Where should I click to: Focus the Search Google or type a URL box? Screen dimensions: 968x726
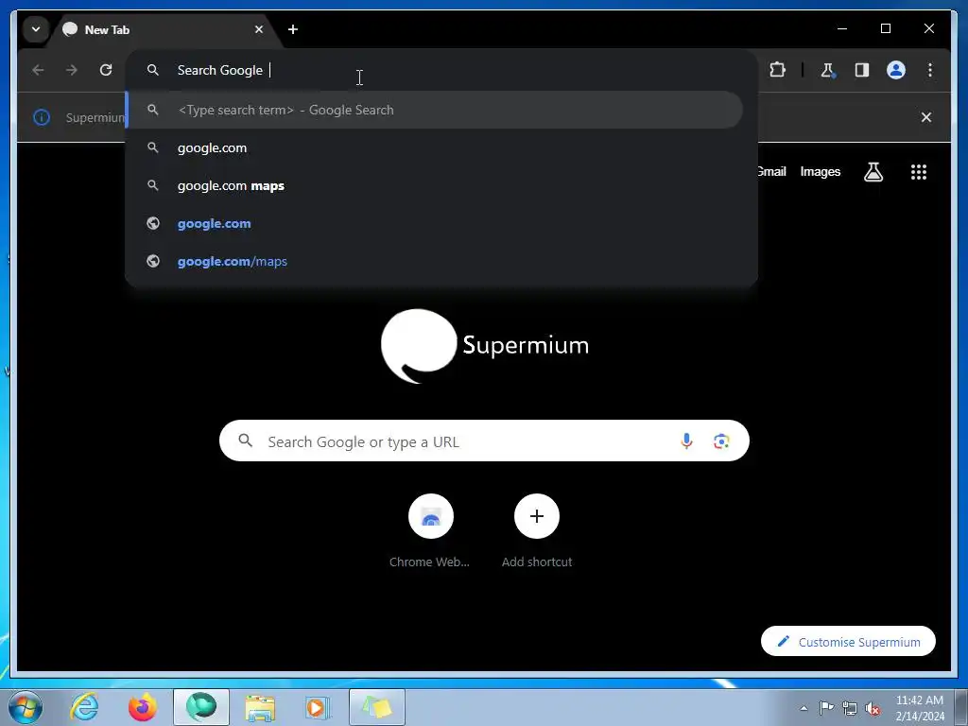tap(484, 441)
